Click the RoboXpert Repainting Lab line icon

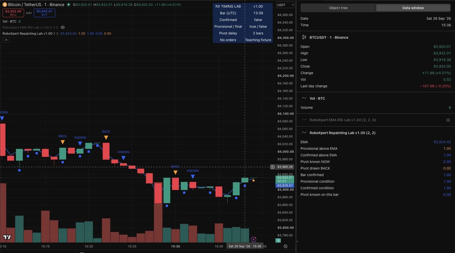point(304,133)
